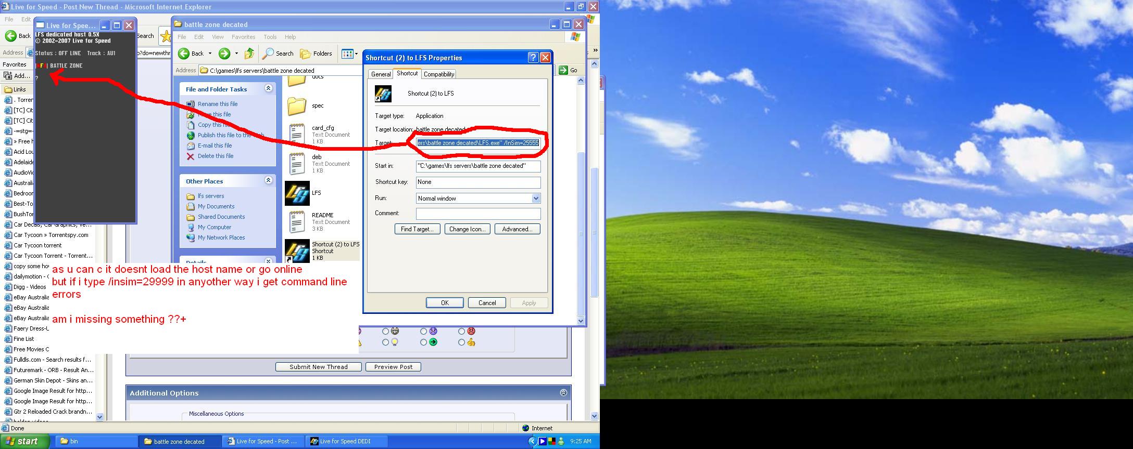Select the thumbs up post icon radio
This screenshot has height=449, width=1133.
[461, 342]
